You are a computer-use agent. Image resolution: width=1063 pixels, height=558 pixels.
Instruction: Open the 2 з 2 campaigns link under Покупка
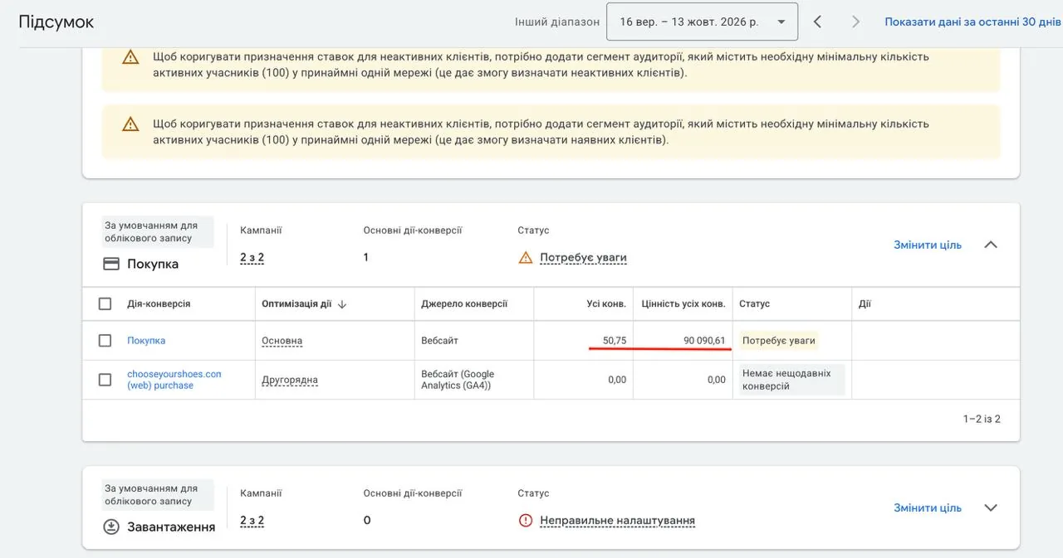252,258
